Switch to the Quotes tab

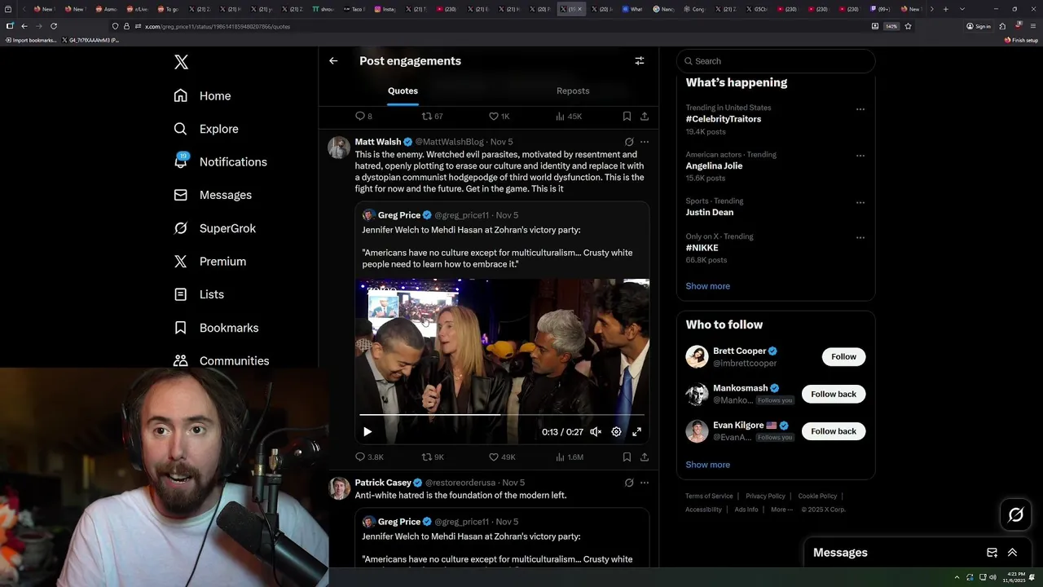(x=403, y=90)
